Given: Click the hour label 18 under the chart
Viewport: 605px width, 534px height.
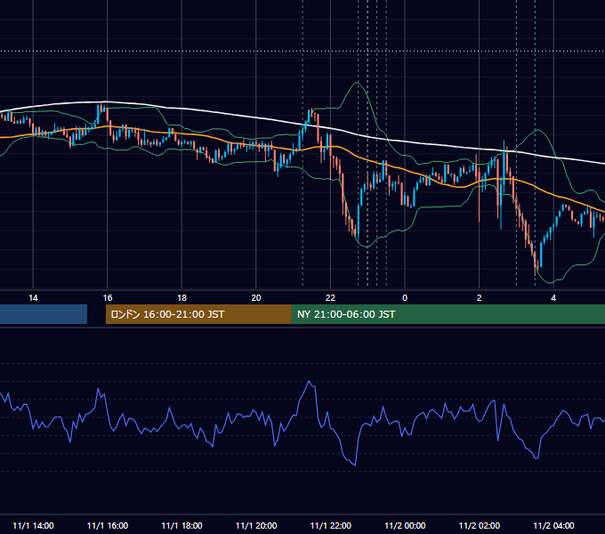Looking at the screenshot, I should pyautogui.click(x=181, y=298).
